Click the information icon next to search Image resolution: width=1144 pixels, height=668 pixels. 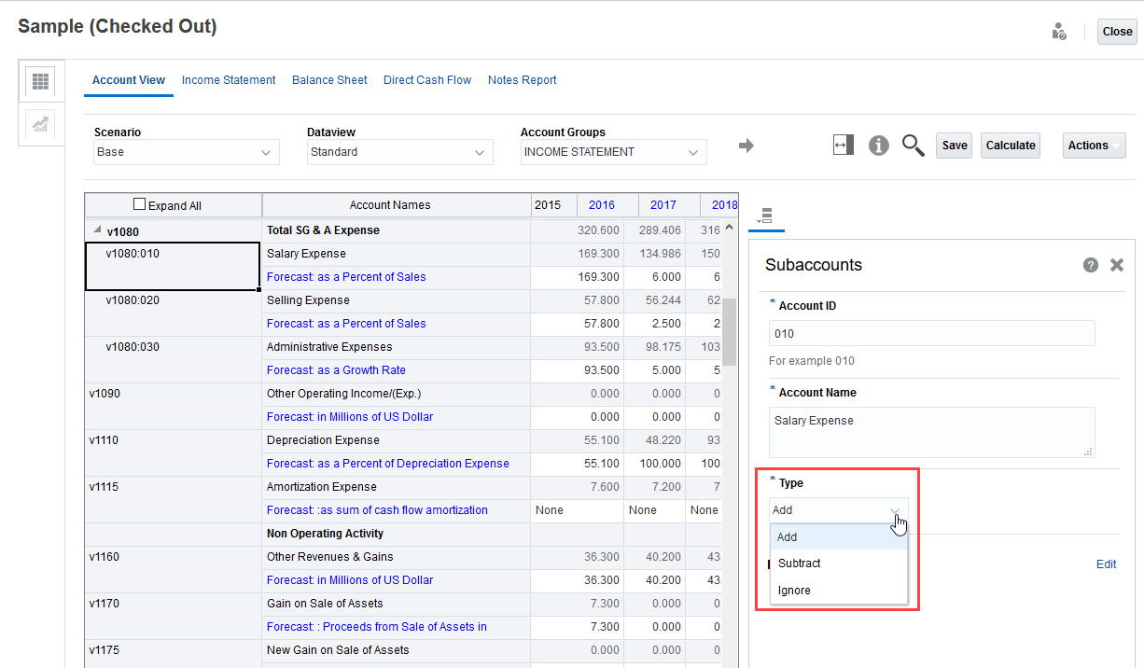[878, 145]
